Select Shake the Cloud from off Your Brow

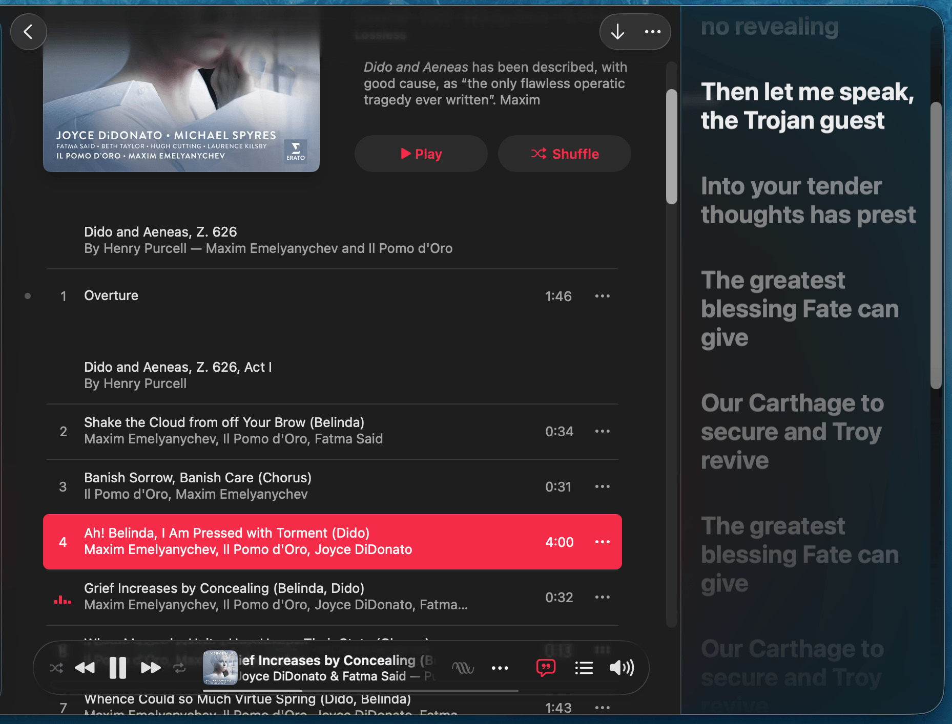(333, 431)
